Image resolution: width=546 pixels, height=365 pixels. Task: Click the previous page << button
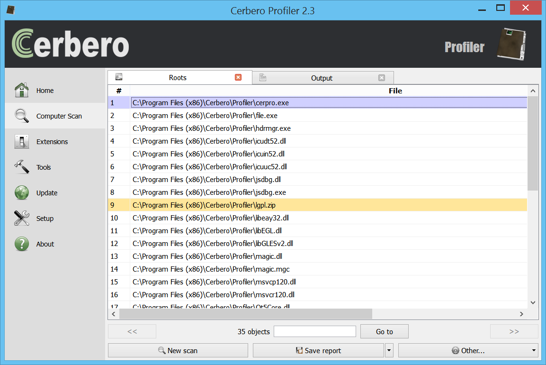tap(132, 331)
